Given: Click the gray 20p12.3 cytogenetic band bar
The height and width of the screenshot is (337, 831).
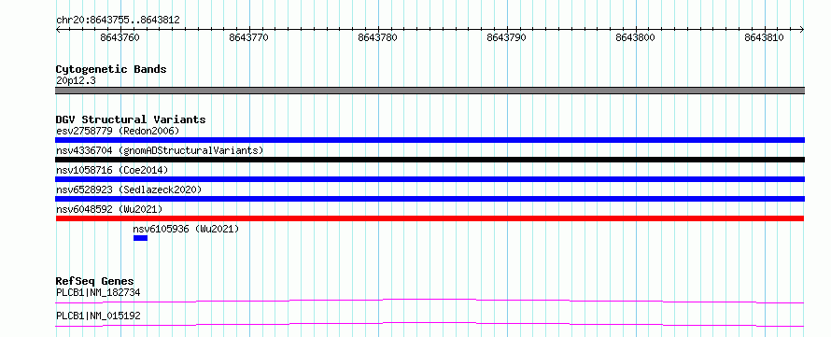Looking at the screenshot, I should [x=430, y=91].
